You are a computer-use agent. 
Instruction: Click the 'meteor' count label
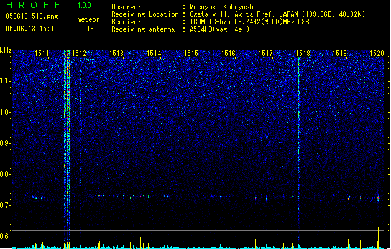tap(88, 19)
